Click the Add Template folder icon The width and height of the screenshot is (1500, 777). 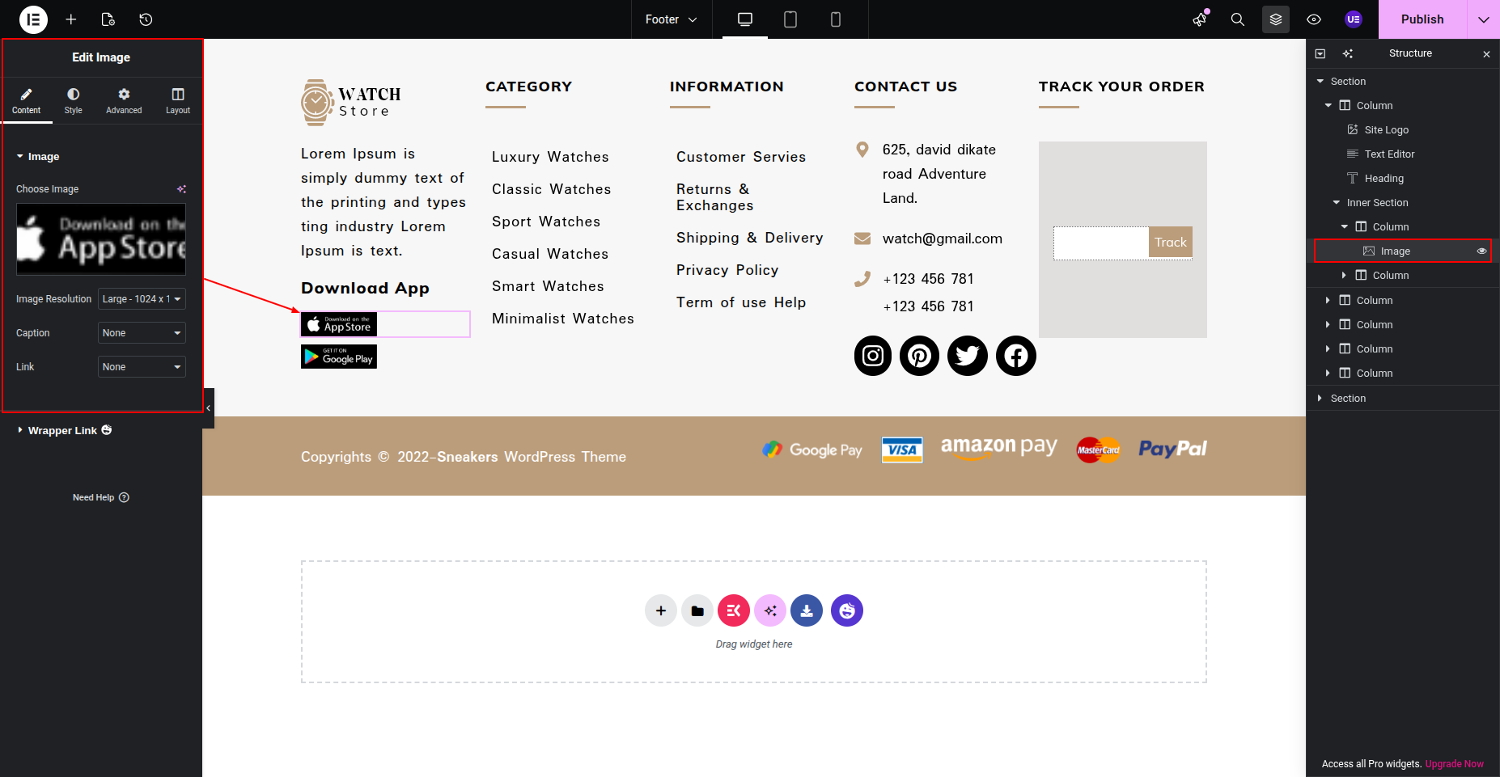[x=697, y=610]
